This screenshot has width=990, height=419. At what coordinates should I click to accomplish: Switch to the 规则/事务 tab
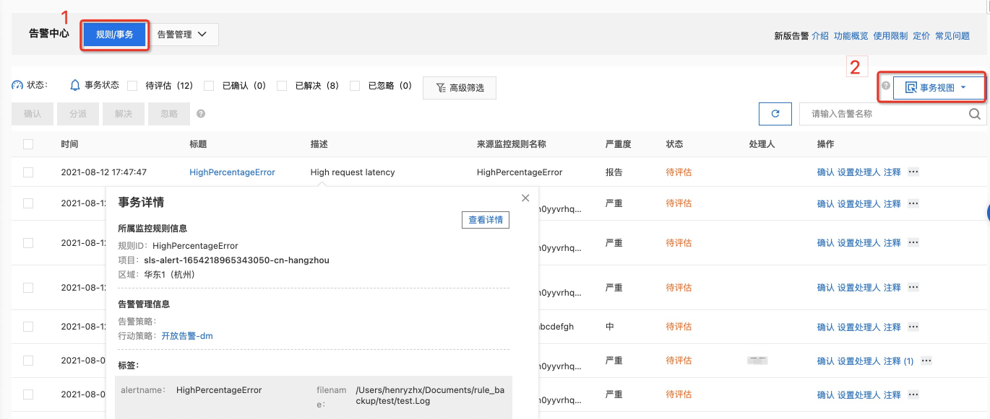(114, 34)
